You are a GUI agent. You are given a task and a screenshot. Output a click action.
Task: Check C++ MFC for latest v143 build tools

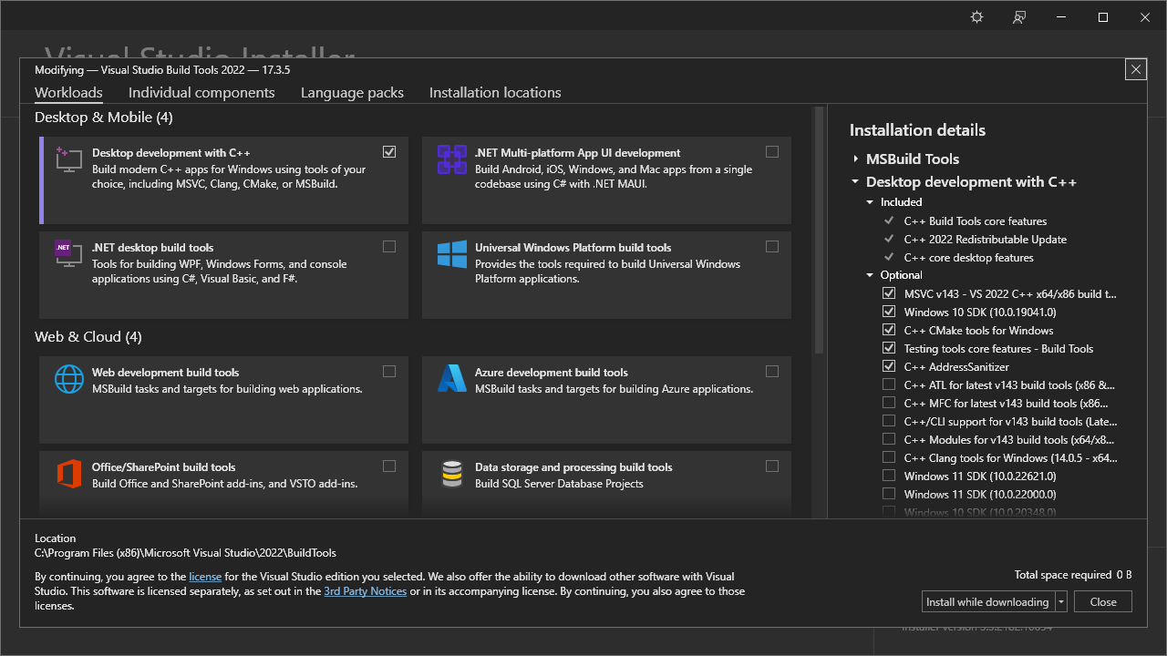tap(889, 403)
